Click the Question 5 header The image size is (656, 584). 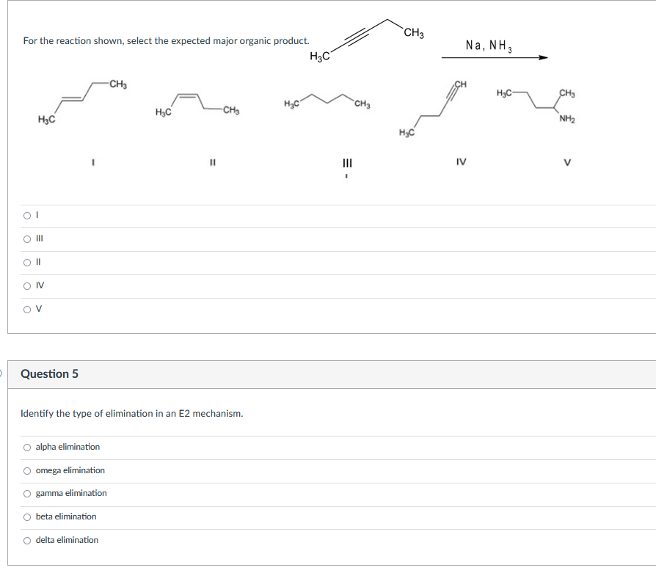(x=51, y=373)
